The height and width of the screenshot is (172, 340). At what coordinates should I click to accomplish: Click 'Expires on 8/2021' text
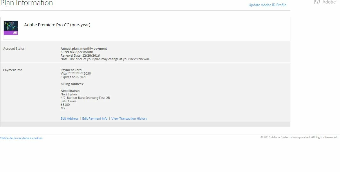[73, 77]
